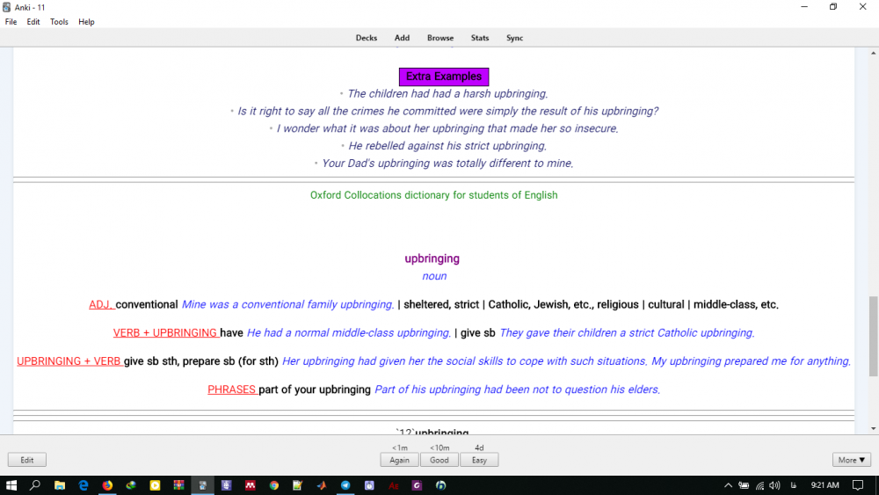The height and width of the screenshot is (495, 879).
Task: Click the VERB + UPBRINGING heading
Action: click(x=166, y=333)
